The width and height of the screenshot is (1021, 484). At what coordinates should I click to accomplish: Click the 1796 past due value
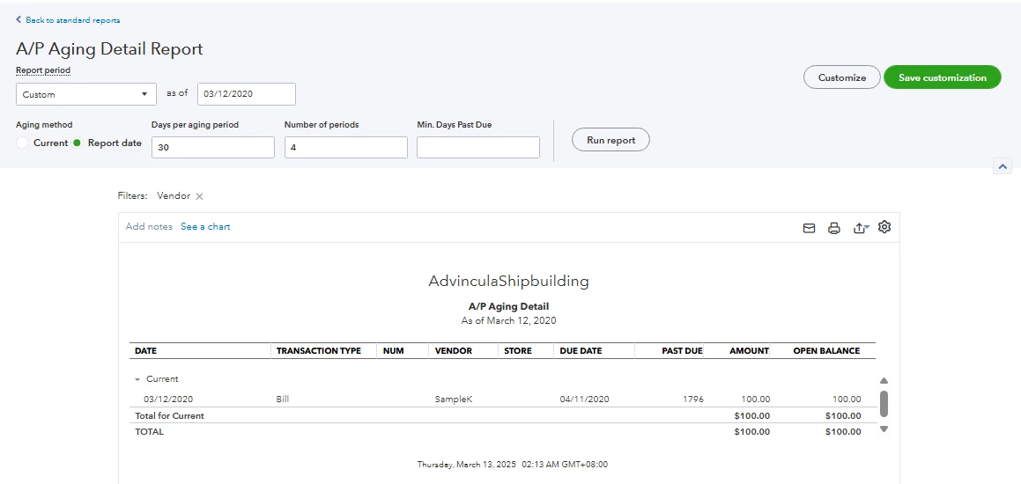click(x=692, y=400)
